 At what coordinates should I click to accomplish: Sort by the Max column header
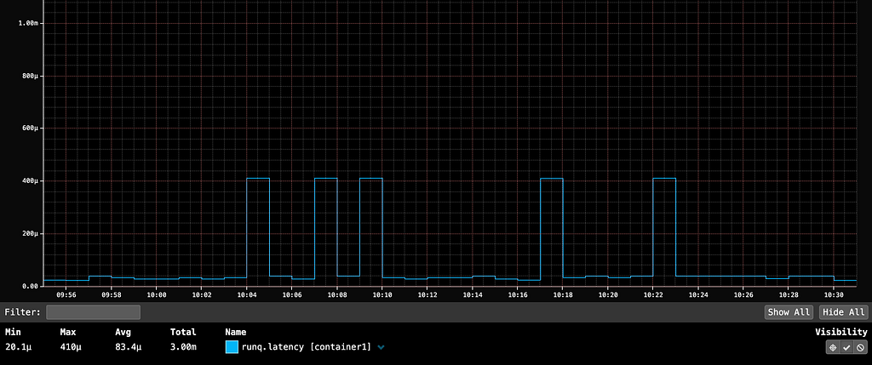(x=69, y=332)
